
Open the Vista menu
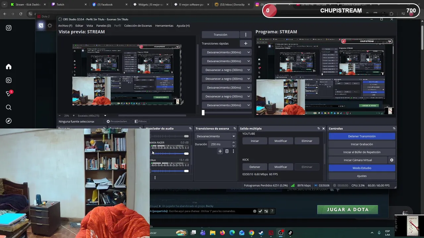90,25
